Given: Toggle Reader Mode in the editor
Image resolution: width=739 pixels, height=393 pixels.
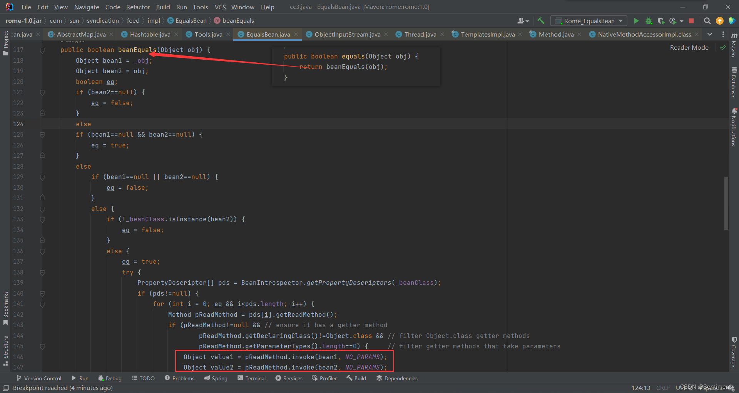Looking at the screenshot, I should (x=689, y=48).
